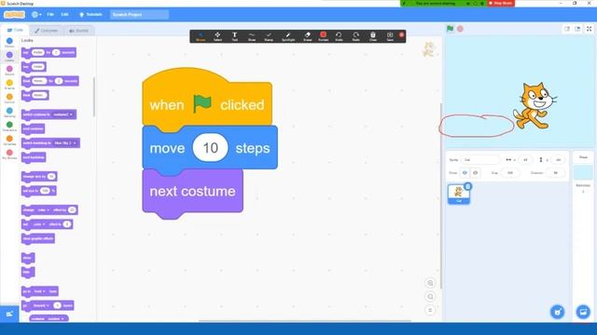Select the Operators block category
Image resolution: width=597 pixels, height=335 pixels.
pos(9,127)
